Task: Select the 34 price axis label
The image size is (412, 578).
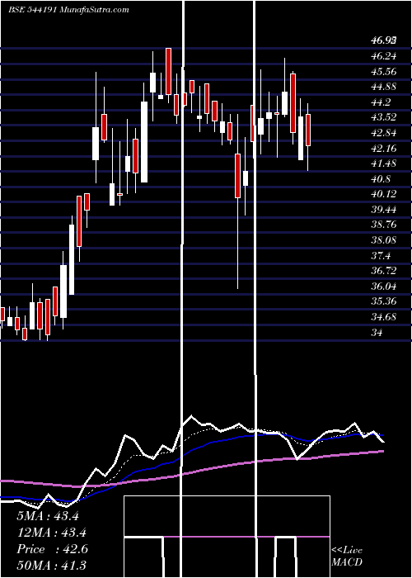Action: point(377,332)
